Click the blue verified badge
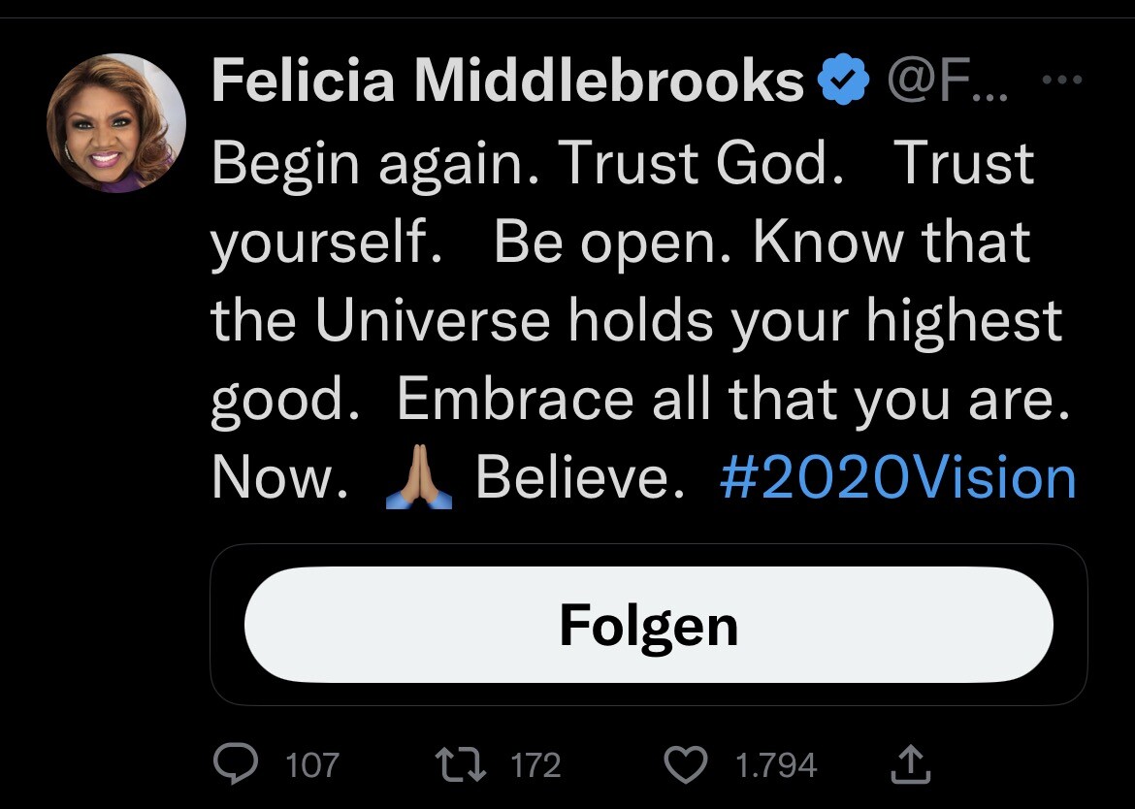Viewport: 1135px width, 809px height. coord(842,81)
